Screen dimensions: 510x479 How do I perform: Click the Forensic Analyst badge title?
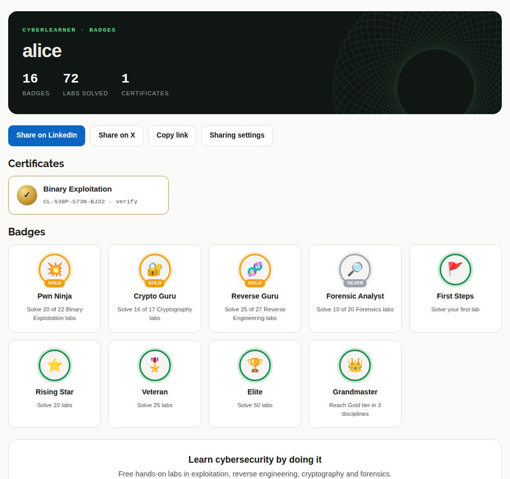(355, 296)
